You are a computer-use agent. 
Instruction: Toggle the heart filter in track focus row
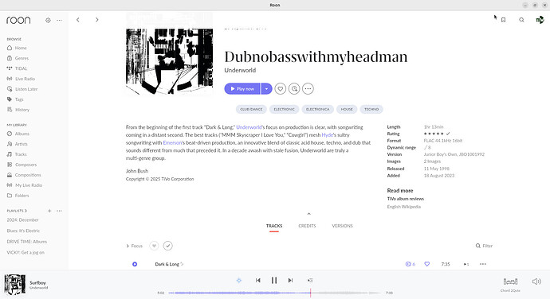click(154, 246)
